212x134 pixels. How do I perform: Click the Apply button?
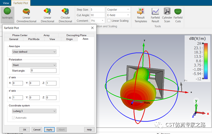click(49, 130)
